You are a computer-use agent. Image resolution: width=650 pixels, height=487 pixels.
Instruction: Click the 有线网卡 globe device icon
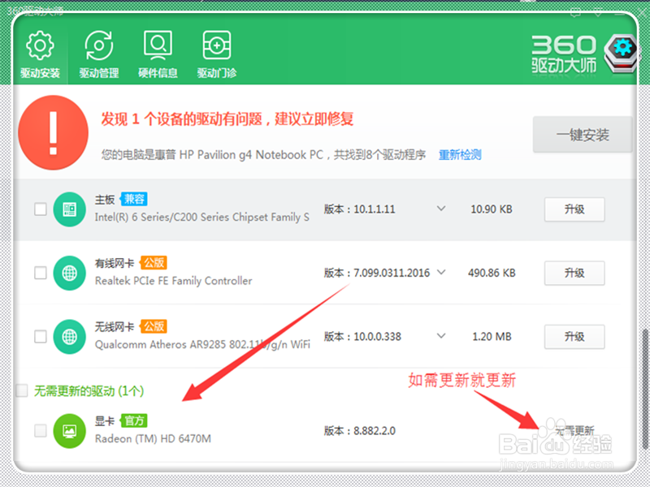[x=69, y=273]
